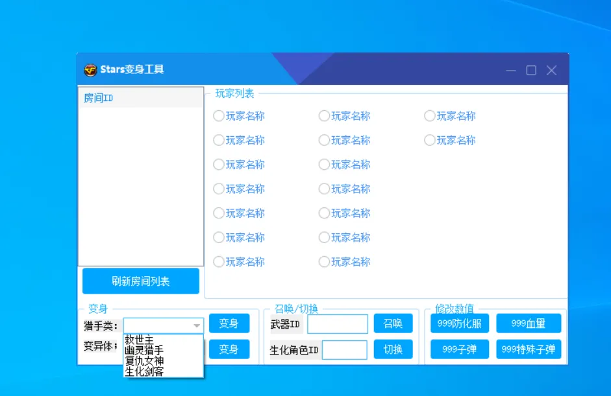
Task: Select first 玩家名称 radio in left column
Action: tap(219, 116)
